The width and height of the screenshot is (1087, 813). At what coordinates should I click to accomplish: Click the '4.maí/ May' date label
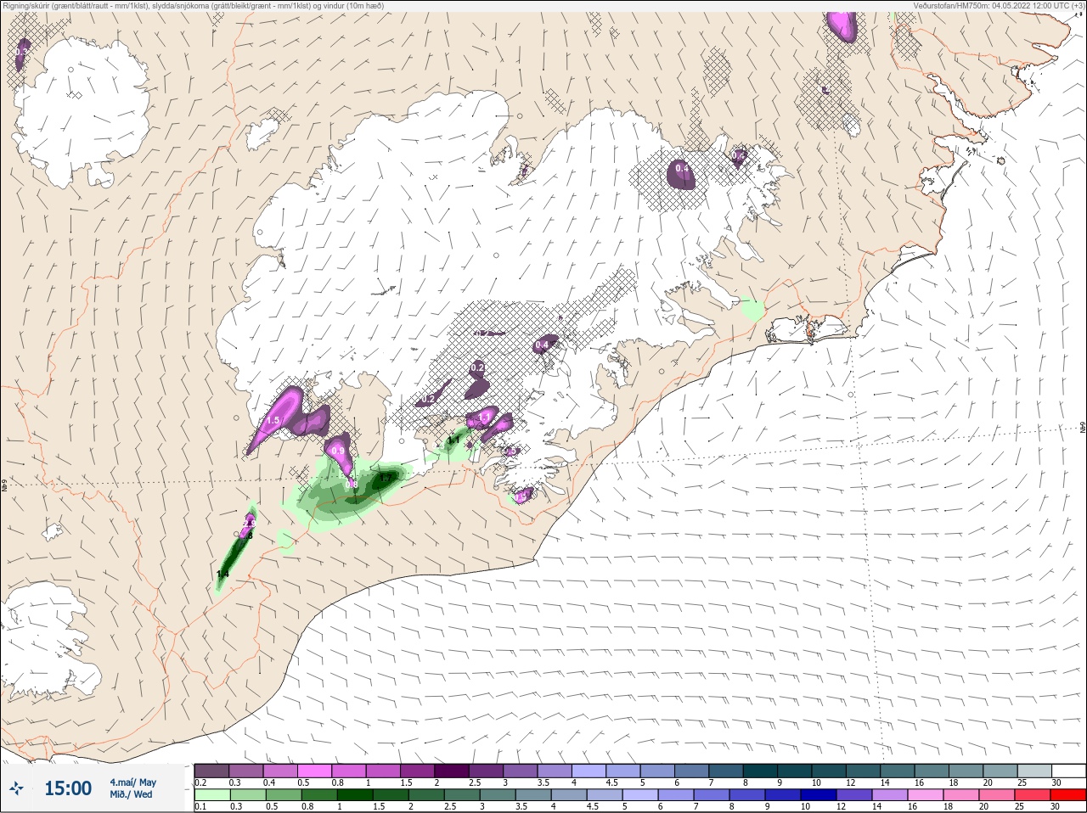(132, 782)
